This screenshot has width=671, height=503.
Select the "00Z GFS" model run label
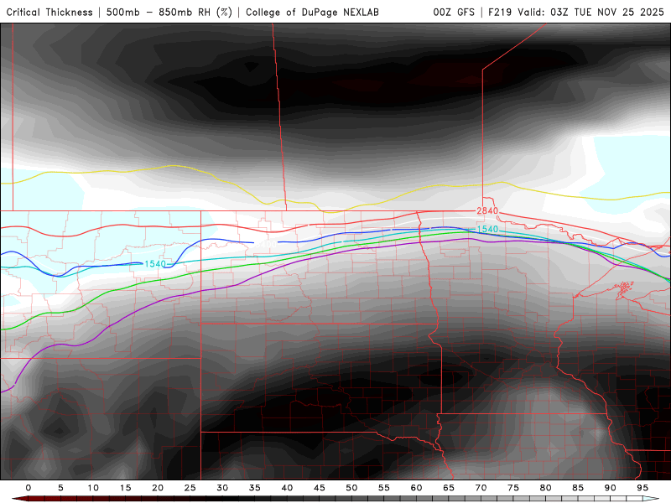point(454,13)
